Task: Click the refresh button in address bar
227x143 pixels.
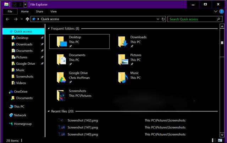Action: point(163,19)
